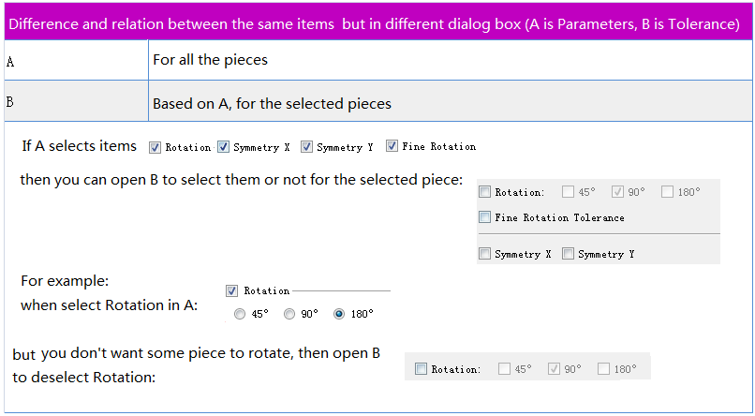Check Symmetry X in the gray panel
Screen dimensions: 755x416
484,254
